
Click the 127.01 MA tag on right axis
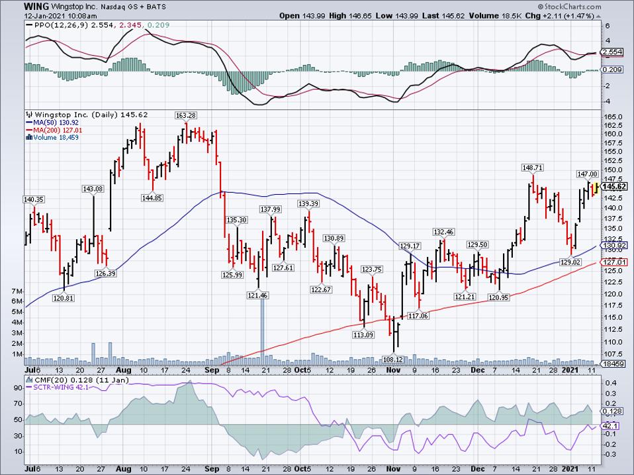click(614, 262)
